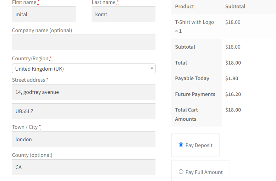Select the Town/City field
This screenshot has height=181, width=276.
(84, 139)
